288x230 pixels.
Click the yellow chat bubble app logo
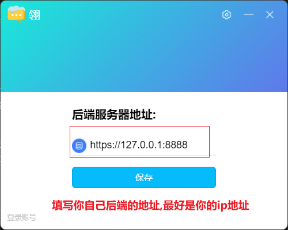point(16,14)
